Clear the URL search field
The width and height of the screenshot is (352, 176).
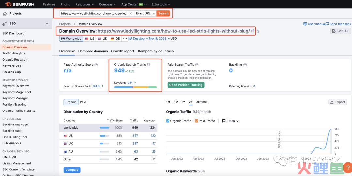click(131, 13)
